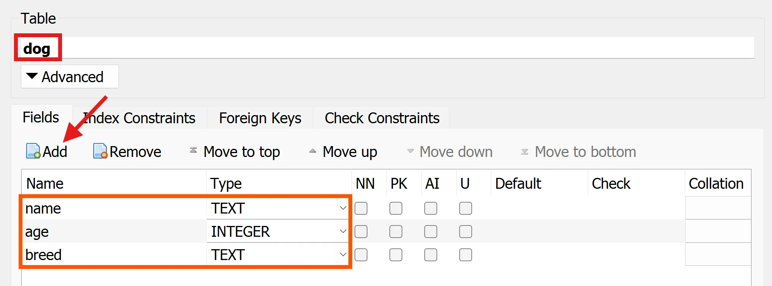Switch to the Check Constraints tab
Viewport: 772px width, 286px height.
pyautogui.click(x=382, y=118)
